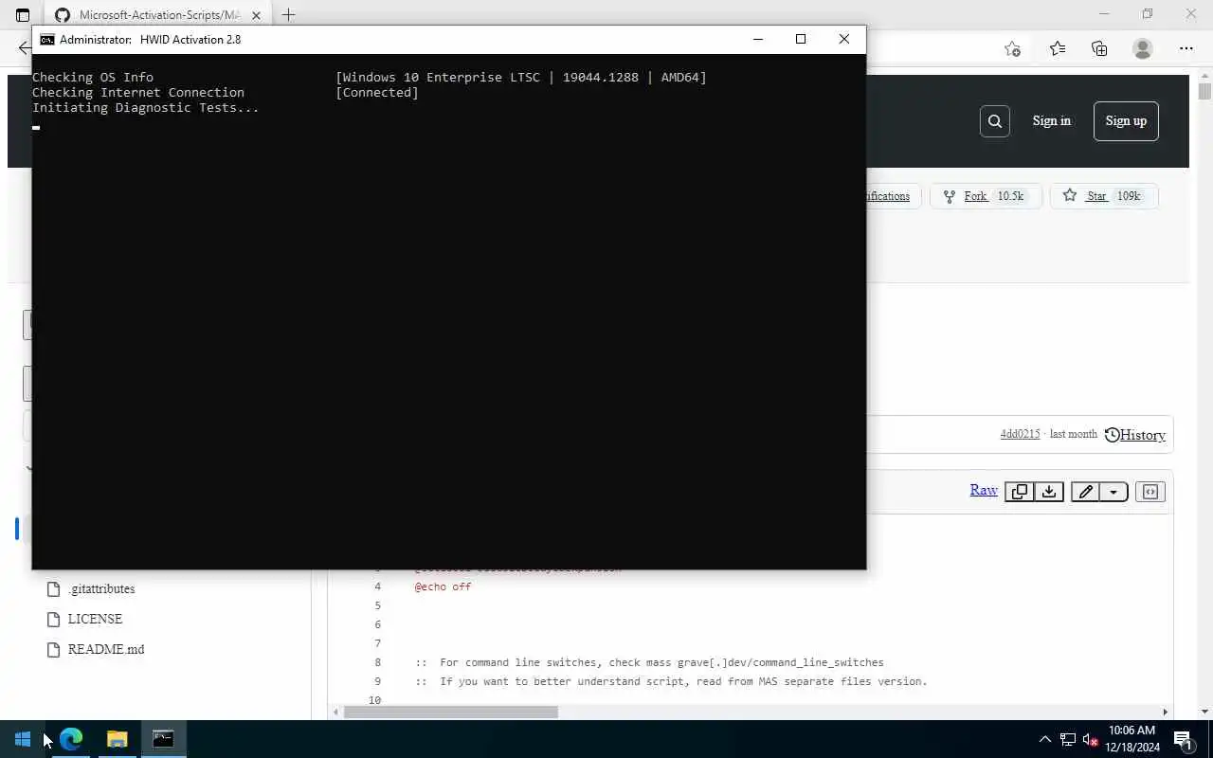This screenshot has height=758, width=1213.
Task: Click code line about MAS separate files
Action: point(671,681)
